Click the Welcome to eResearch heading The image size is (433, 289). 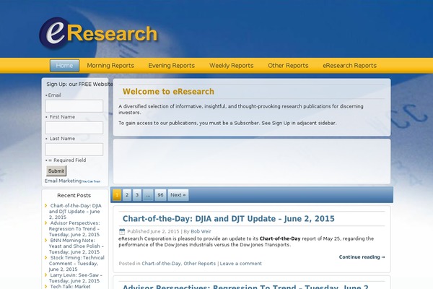168,92
